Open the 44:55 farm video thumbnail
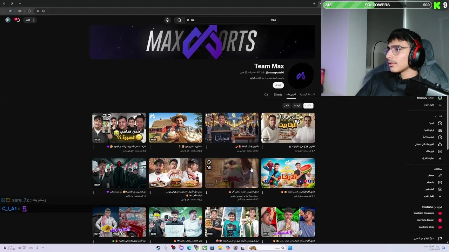This screenshot has width=449, height=252. [175, 128]
